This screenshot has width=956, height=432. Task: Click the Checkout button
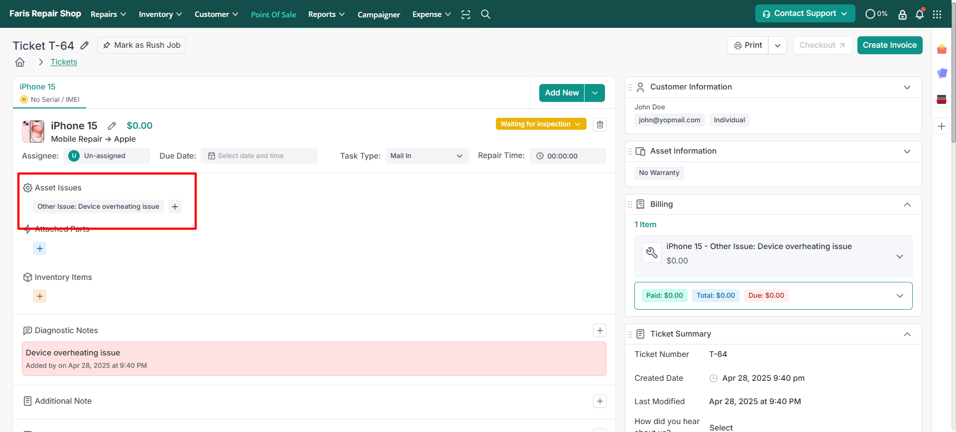pos(823,45)
